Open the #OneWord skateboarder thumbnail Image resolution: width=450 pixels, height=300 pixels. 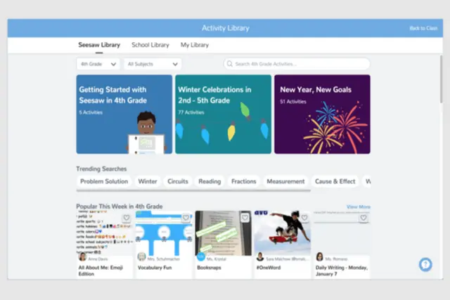pos(283,233)
